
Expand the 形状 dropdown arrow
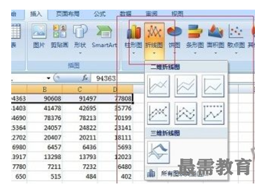tap(80, 53)
